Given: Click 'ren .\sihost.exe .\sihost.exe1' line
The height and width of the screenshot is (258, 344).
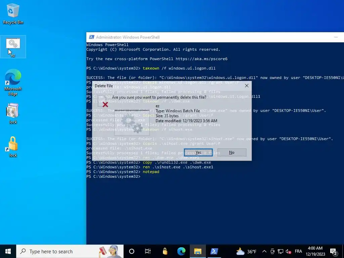Looking at the screenshot, I should 178,167.
